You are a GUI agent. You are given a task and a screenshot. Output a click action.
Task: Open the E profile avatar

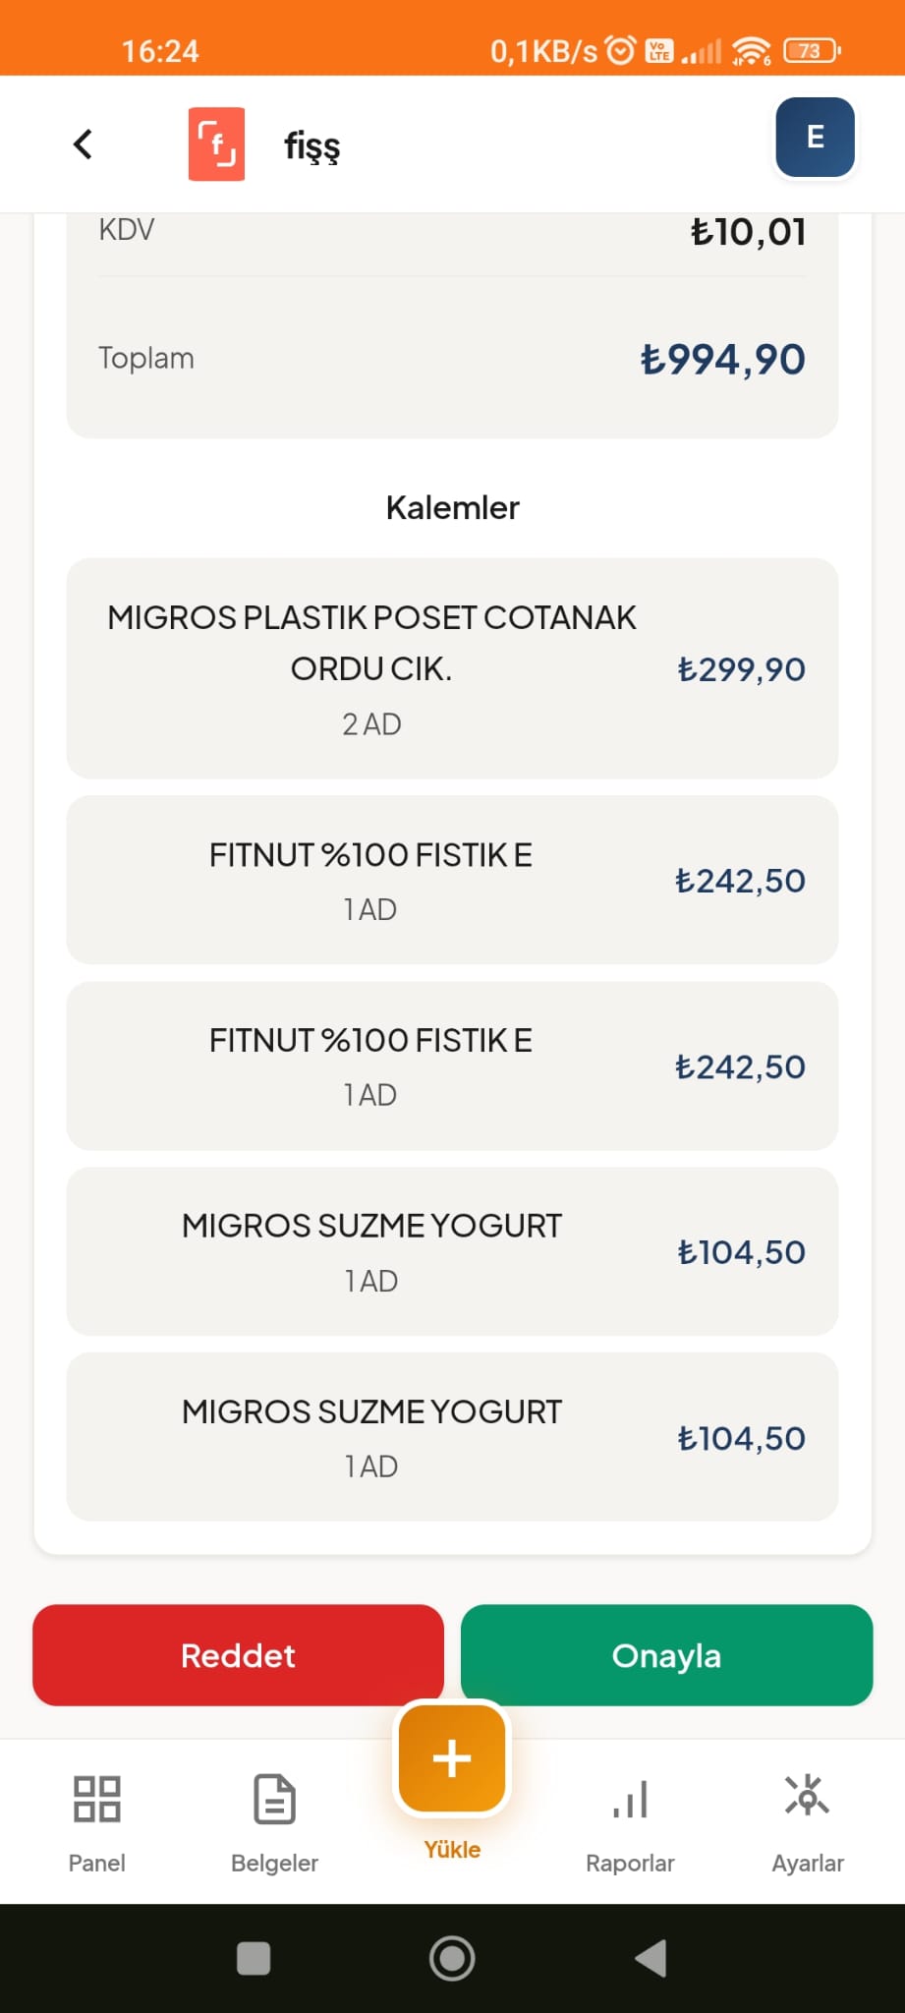coord(815,138)
